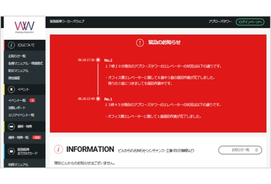Open the イベント sidebar section

[25, 90]
